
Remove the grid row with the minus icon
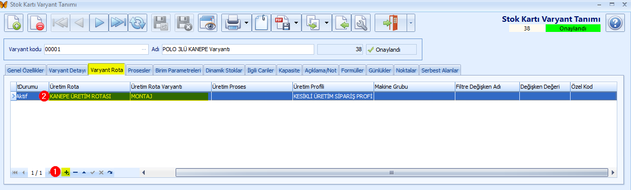click(75, 173)
